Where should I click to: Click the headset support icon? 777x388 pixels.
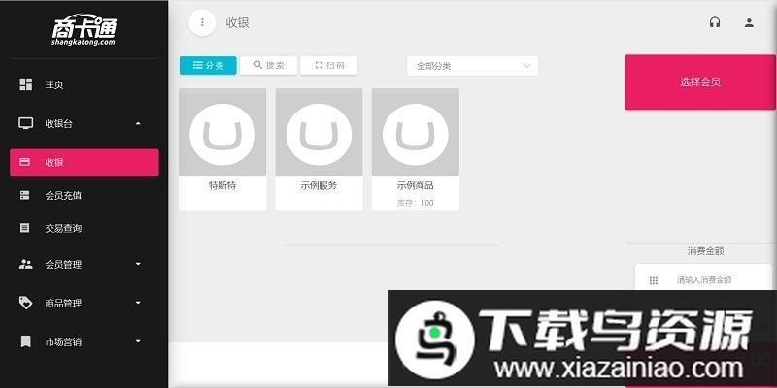click(715, 22)
